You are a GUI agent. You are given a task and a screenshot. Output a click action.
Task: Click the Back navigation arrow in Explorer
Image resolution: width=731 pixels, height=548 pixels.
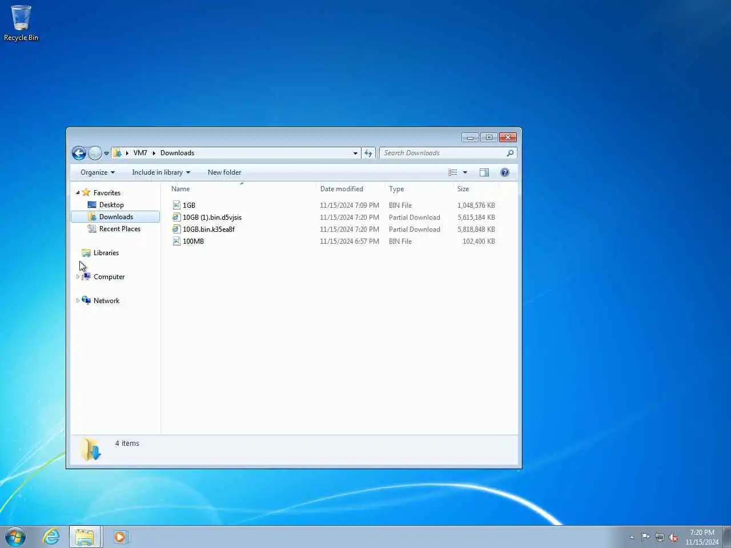coord(79,153)
